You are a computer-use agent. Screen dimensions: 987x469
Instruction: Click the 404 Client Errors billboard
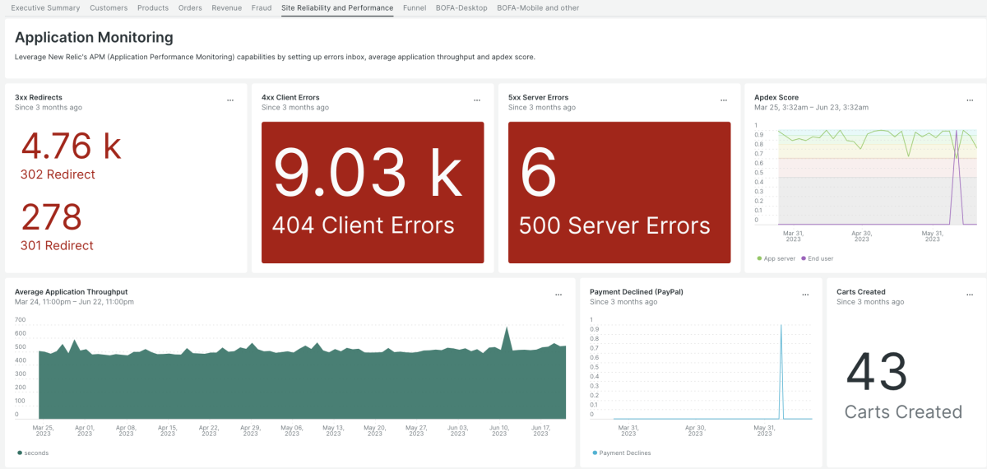[x=373, y=193]
